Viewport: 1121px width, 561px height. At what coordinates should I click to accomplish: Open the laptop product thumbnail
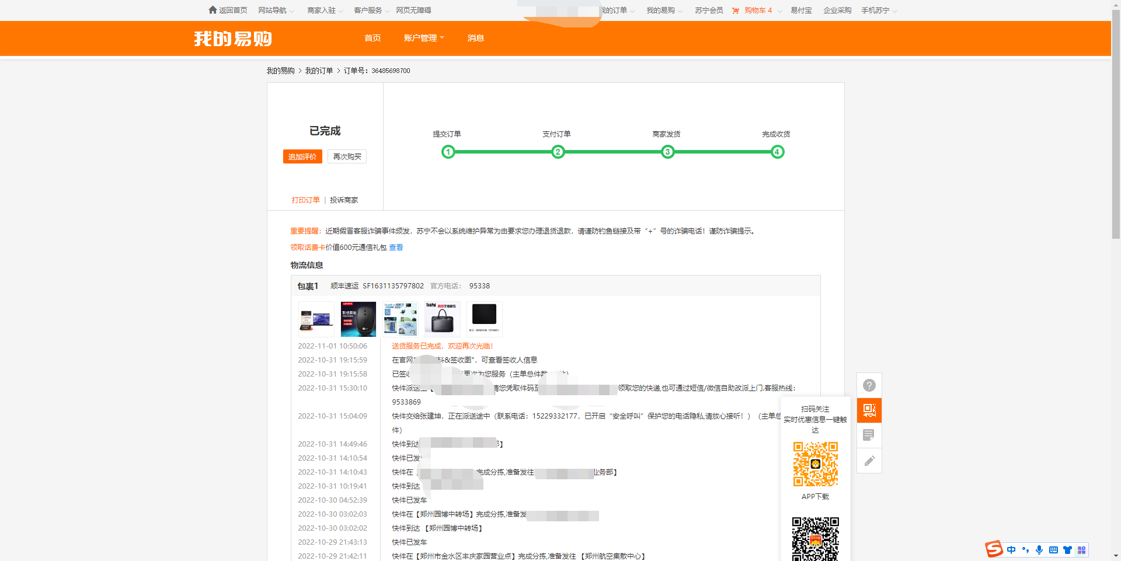(316, 319)
